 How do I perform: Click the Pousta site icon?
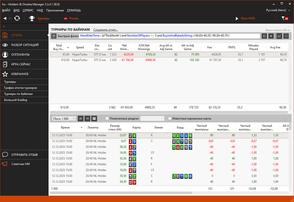coord(66,19)
